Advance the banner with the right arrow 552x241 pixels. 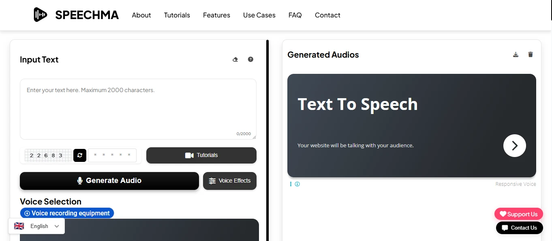coord(514,146)
